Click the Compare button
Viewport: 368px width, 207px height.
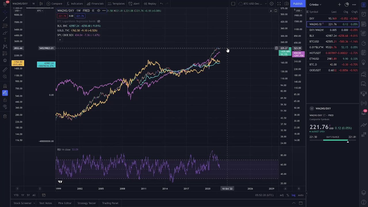tap(54, 3)
